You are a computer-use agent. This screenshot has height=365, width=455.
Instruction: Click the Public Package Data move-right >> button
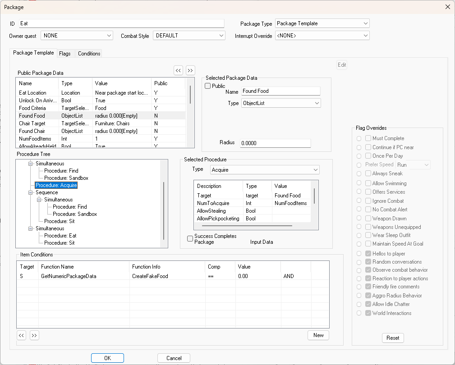pyautogui.click(x=190, y=70)
